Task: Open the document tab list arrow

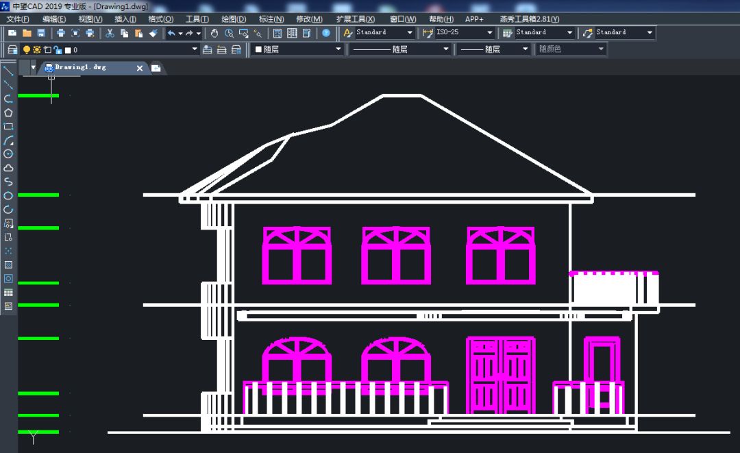Action: coord(33,67)
